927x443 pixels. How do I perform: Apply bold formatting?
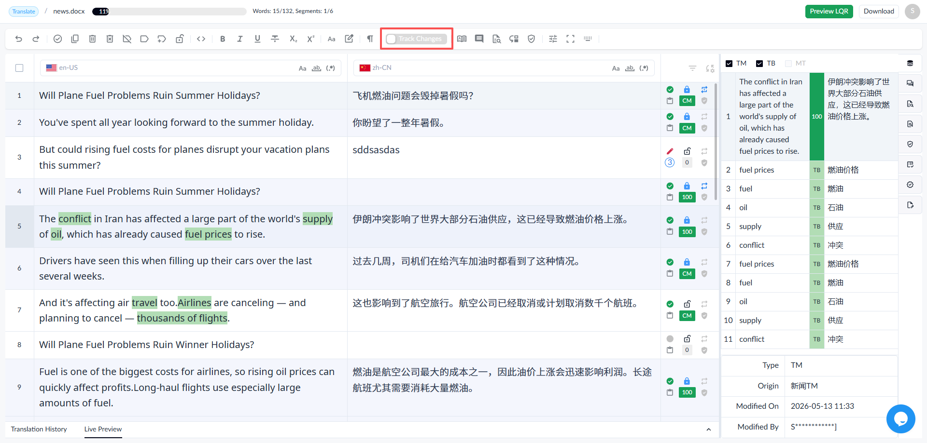point(223,39)
